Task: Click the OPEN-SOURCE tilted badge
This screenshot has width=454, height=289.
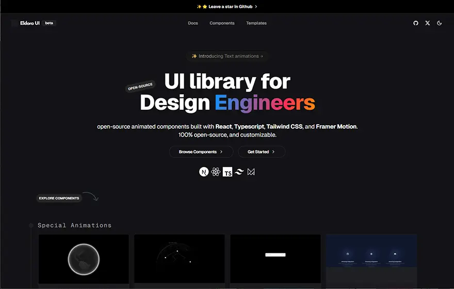Action: click(140, 87)
